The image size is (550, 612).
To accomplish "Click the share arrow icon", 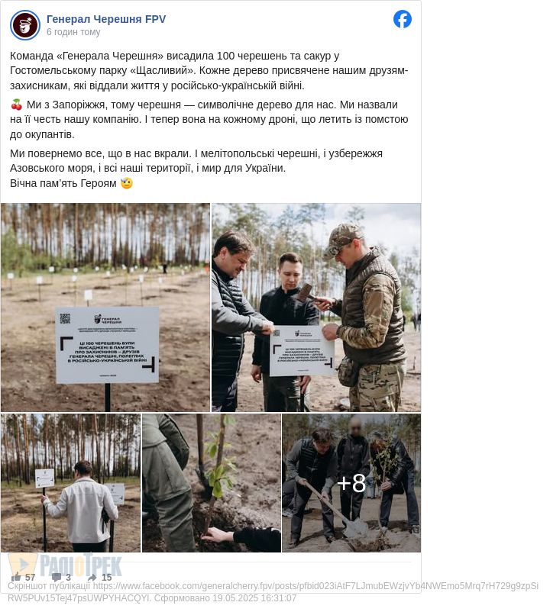I will point(92,577).
